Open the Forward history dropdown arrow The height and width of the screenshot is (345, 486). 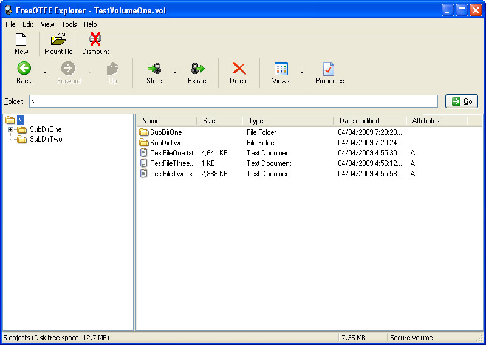pos(89,72)
